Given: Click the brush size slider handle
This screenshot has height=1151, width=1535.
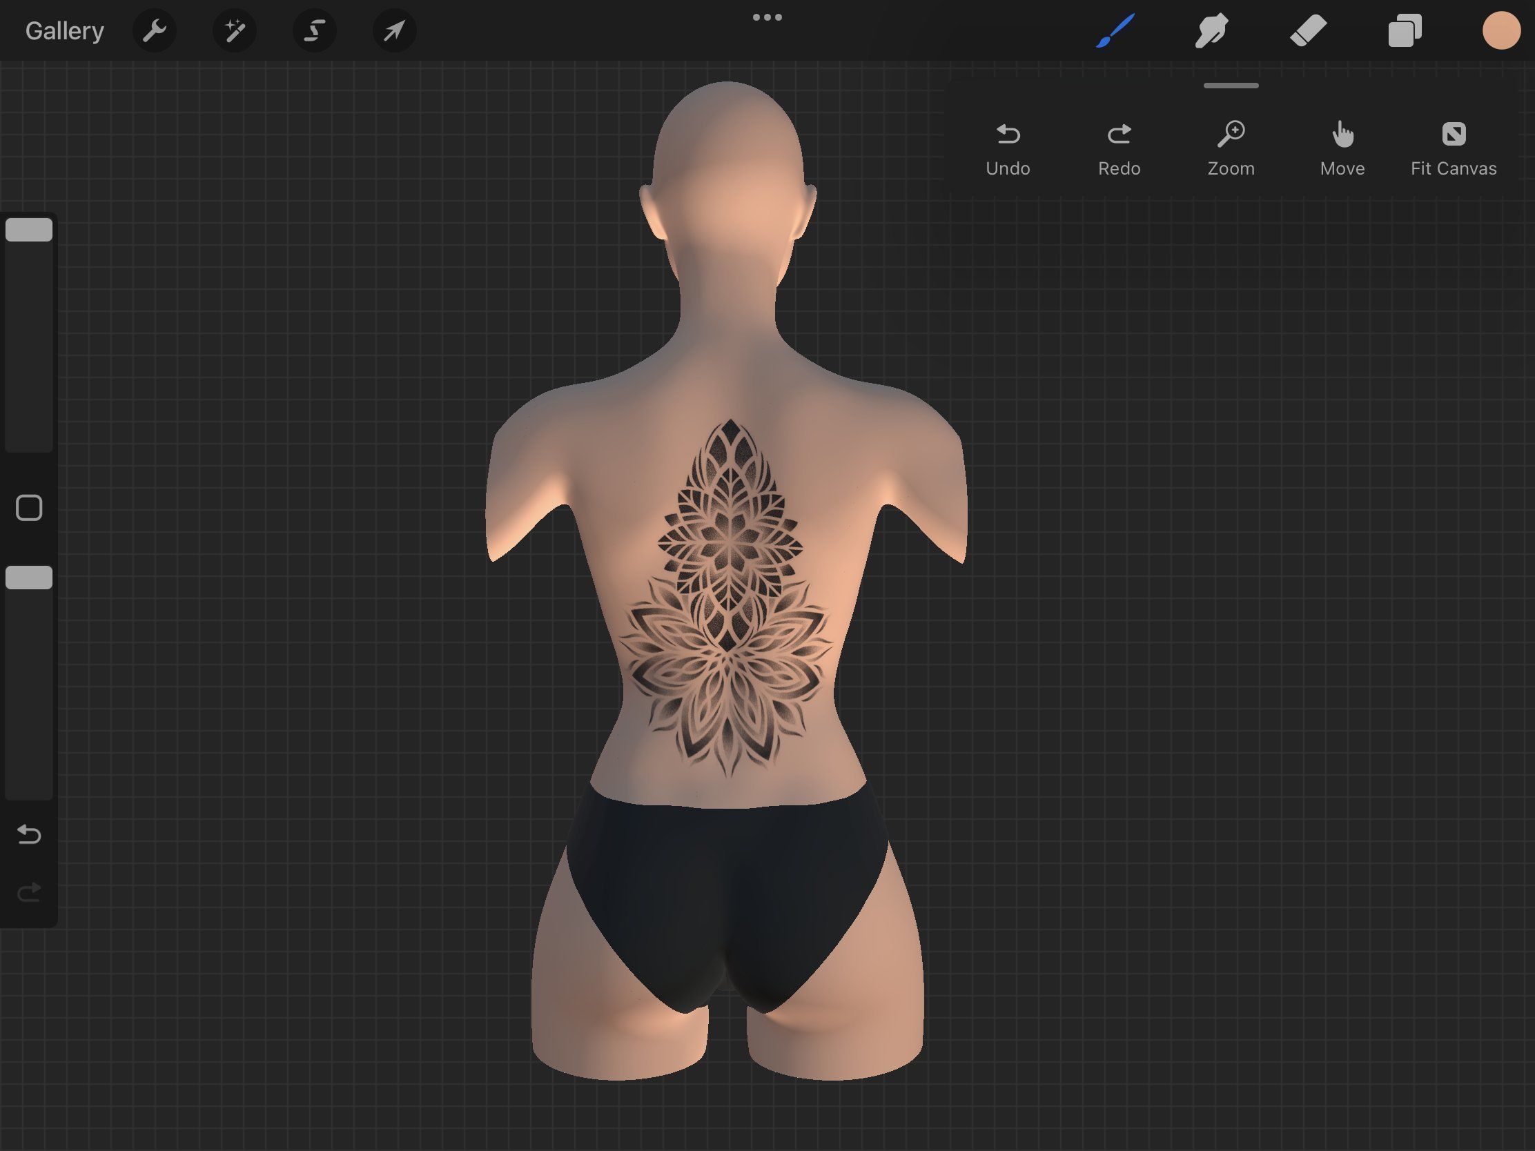Looking at the screenshot, I should coord(29,230).
